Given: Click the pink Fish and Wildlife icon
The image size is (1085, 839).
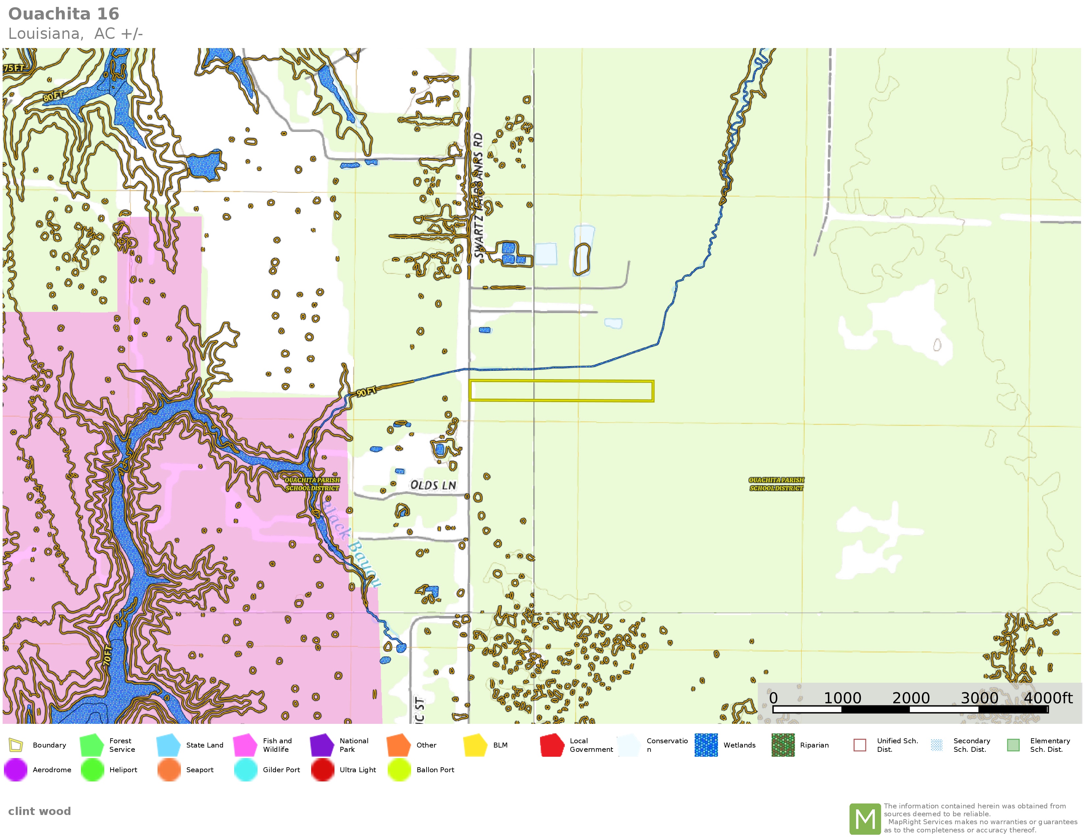Looking at the screenshot, I should 244,745.
